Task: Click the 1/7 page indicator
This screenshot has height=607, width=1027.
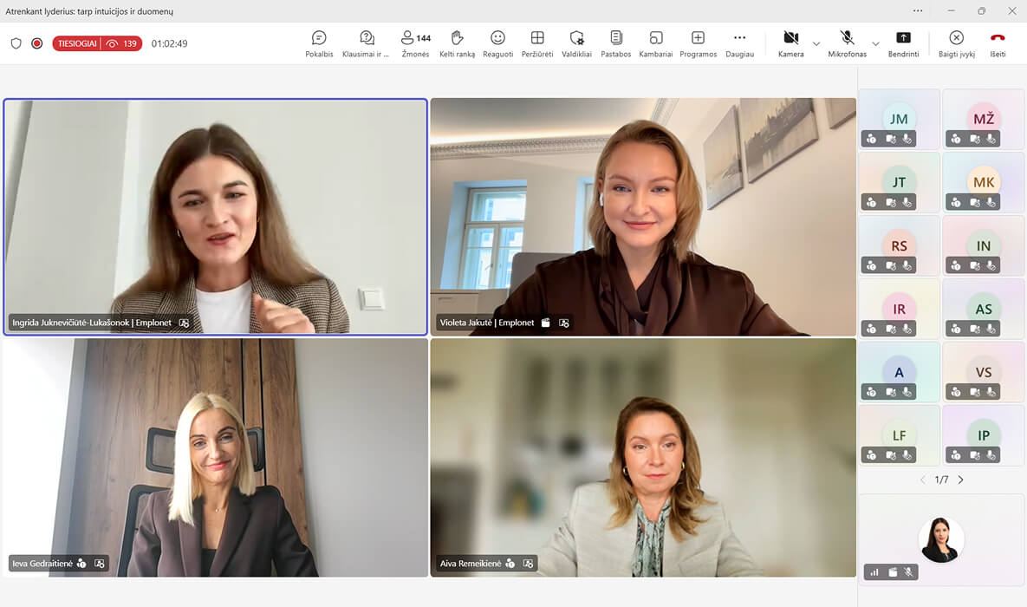Action: click(941, 480)
